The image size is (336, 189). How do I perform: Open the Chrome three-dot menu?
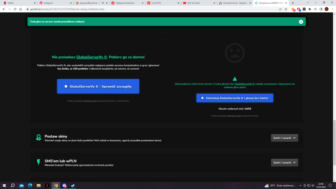point(332,9)
